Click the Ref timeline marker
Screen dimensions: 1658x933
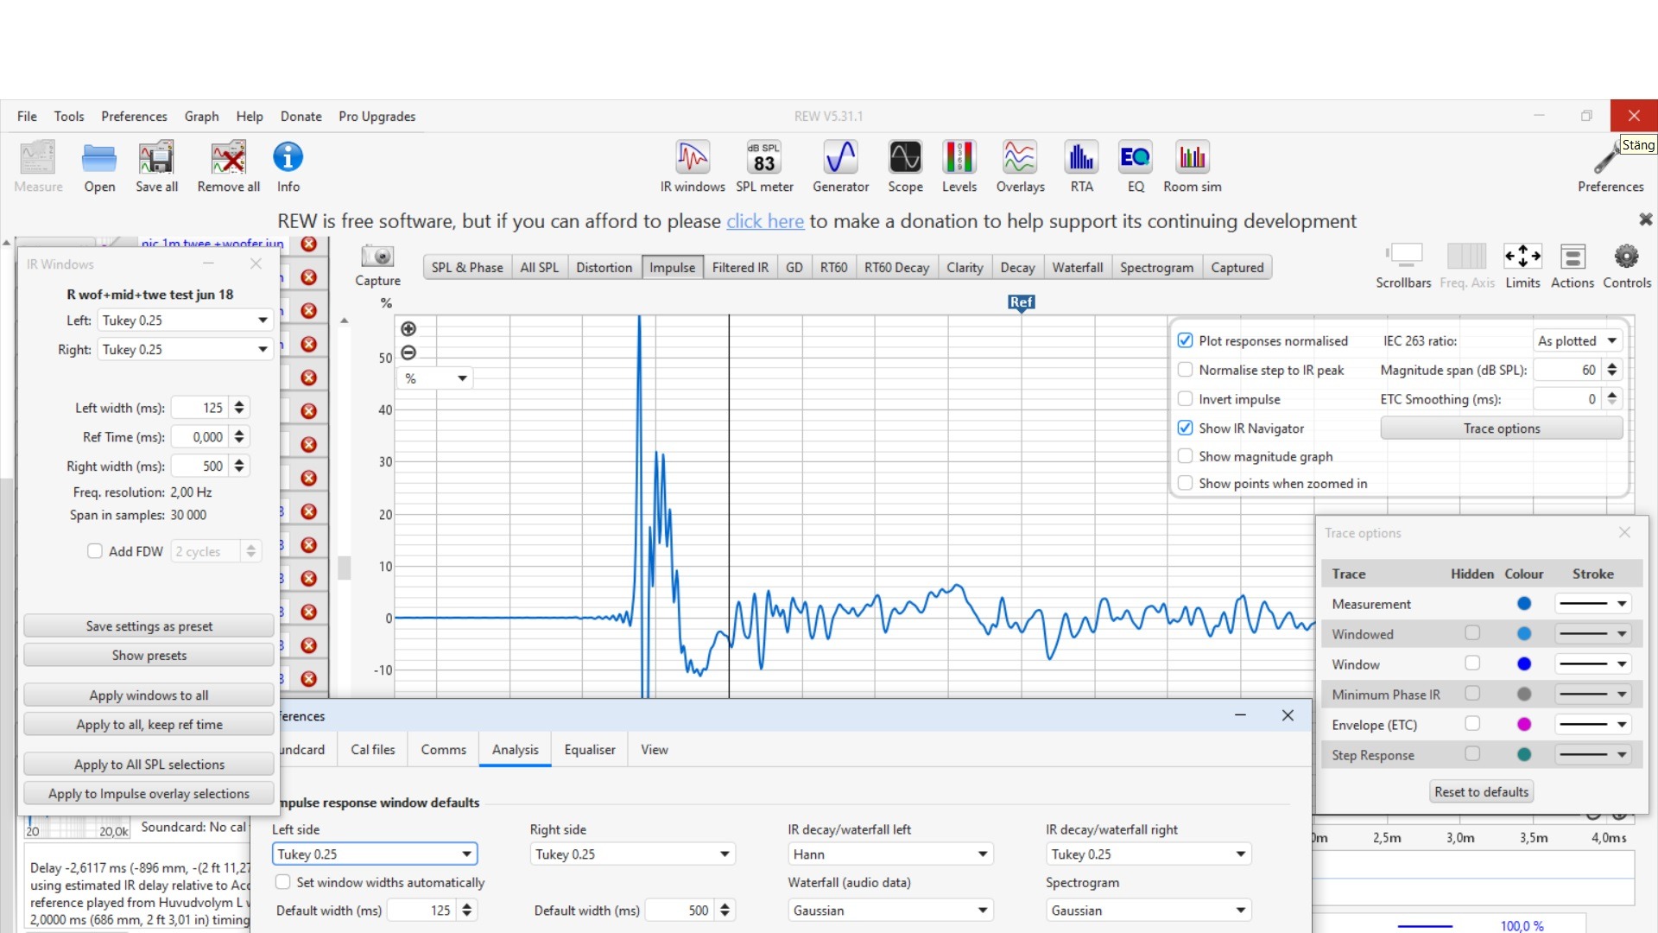click(1021, 302)
